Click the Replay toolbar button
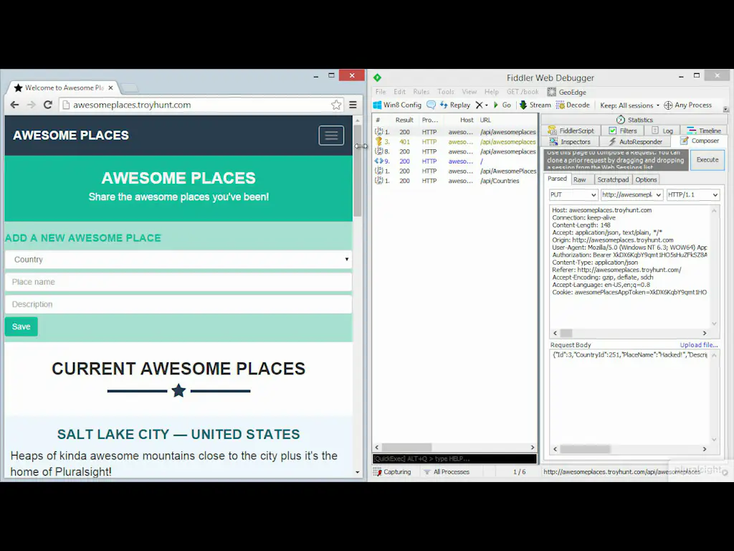Viewport: 734px width, 551px height. [455, 105]
